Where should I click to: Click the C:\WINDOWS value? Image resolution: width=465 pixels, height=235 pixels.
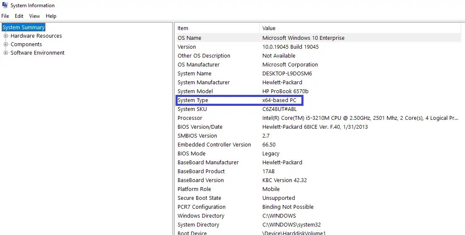coord(279,216)
